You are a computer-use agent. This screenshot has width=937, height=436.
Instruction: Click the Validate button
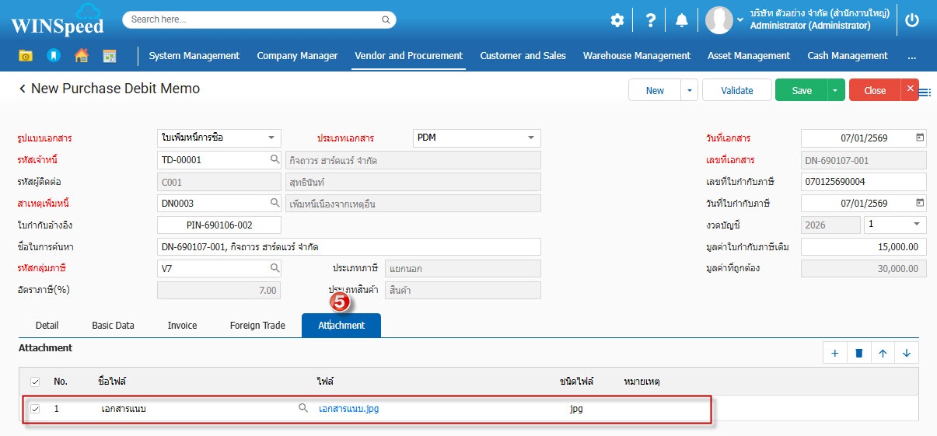coord(736,90)
